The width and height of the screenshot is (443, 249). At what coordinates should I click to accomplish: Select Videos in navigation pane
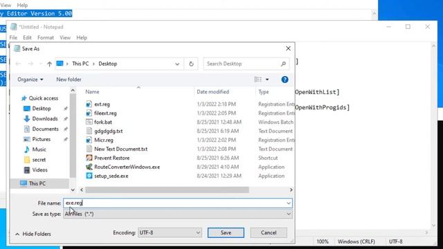[x=39, y=170]
